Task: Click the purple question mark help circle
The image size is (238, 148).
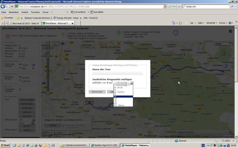Action: pos(176,32)
